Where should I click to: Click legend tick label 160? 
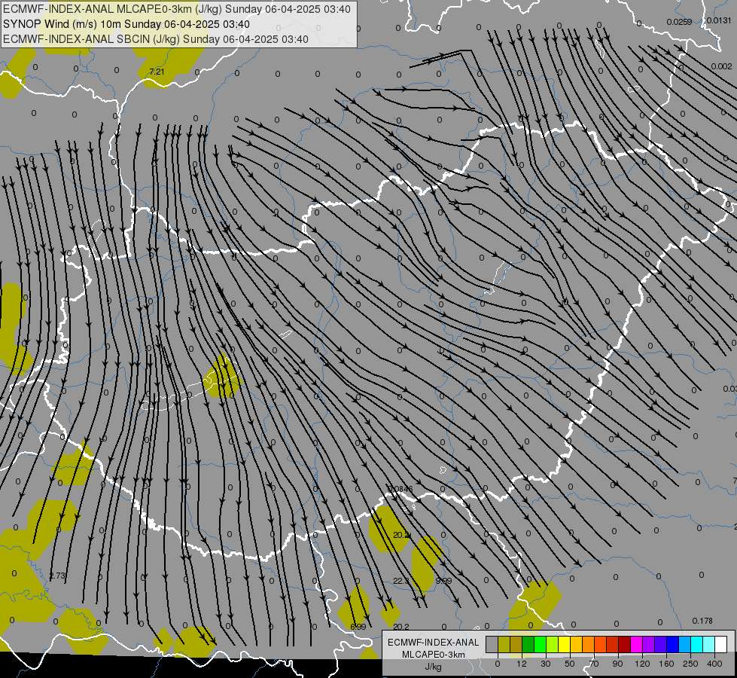(x=666, y=664)
